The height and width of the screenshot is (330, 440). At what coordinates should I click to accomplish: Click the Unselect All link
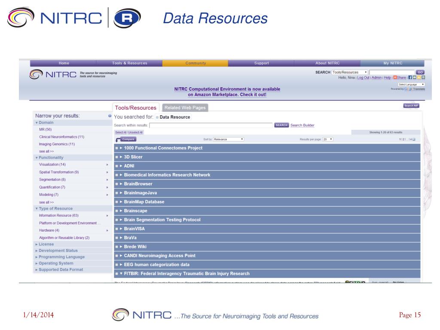coord(135,132)
